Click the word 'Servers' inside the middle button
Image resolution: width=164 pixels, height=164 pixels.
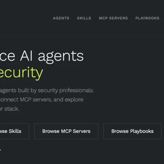pyautogui.click(x=82, y=131)
